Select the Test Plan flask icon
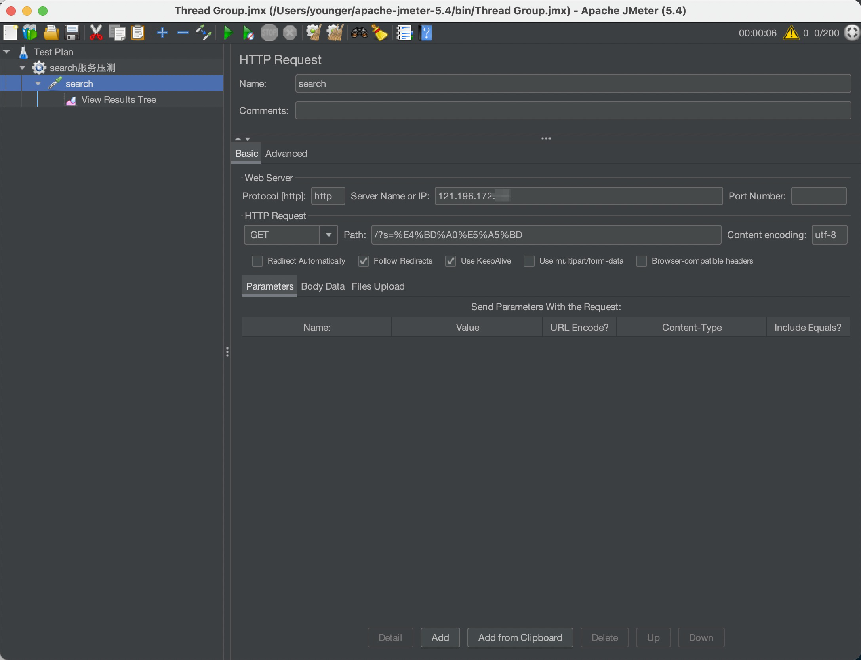Image resolution: width=861 pixels, height=660 pixels. 23,52
